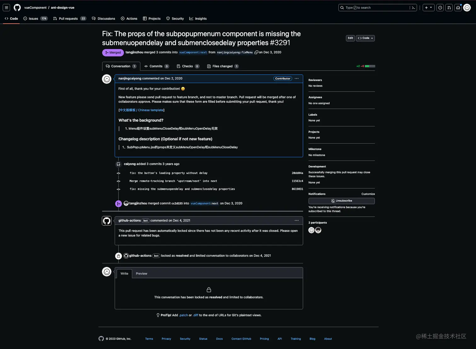Open commit 11563c4 hash
476x349 pixels.
coord(297,181)
